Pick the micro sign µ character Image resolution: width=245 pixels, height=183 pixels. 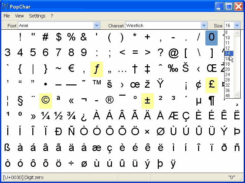click(198, 102)
